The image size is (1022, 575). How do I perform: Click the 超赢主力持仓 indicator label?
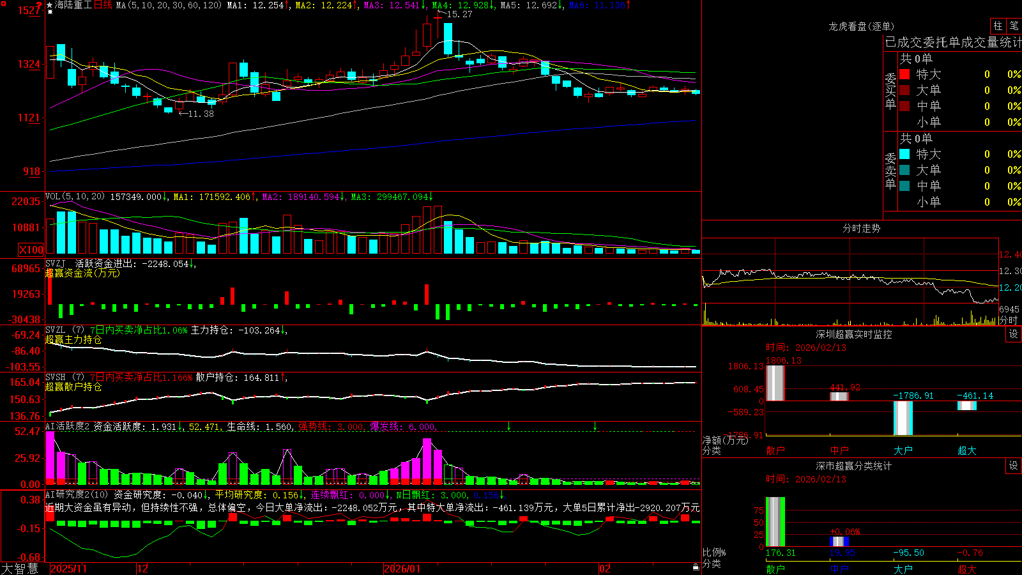tap(73, 339)
